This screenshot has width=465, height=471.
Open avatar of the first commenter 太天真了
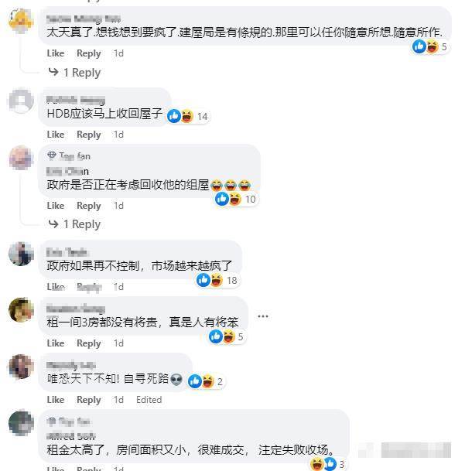(21, 20)
